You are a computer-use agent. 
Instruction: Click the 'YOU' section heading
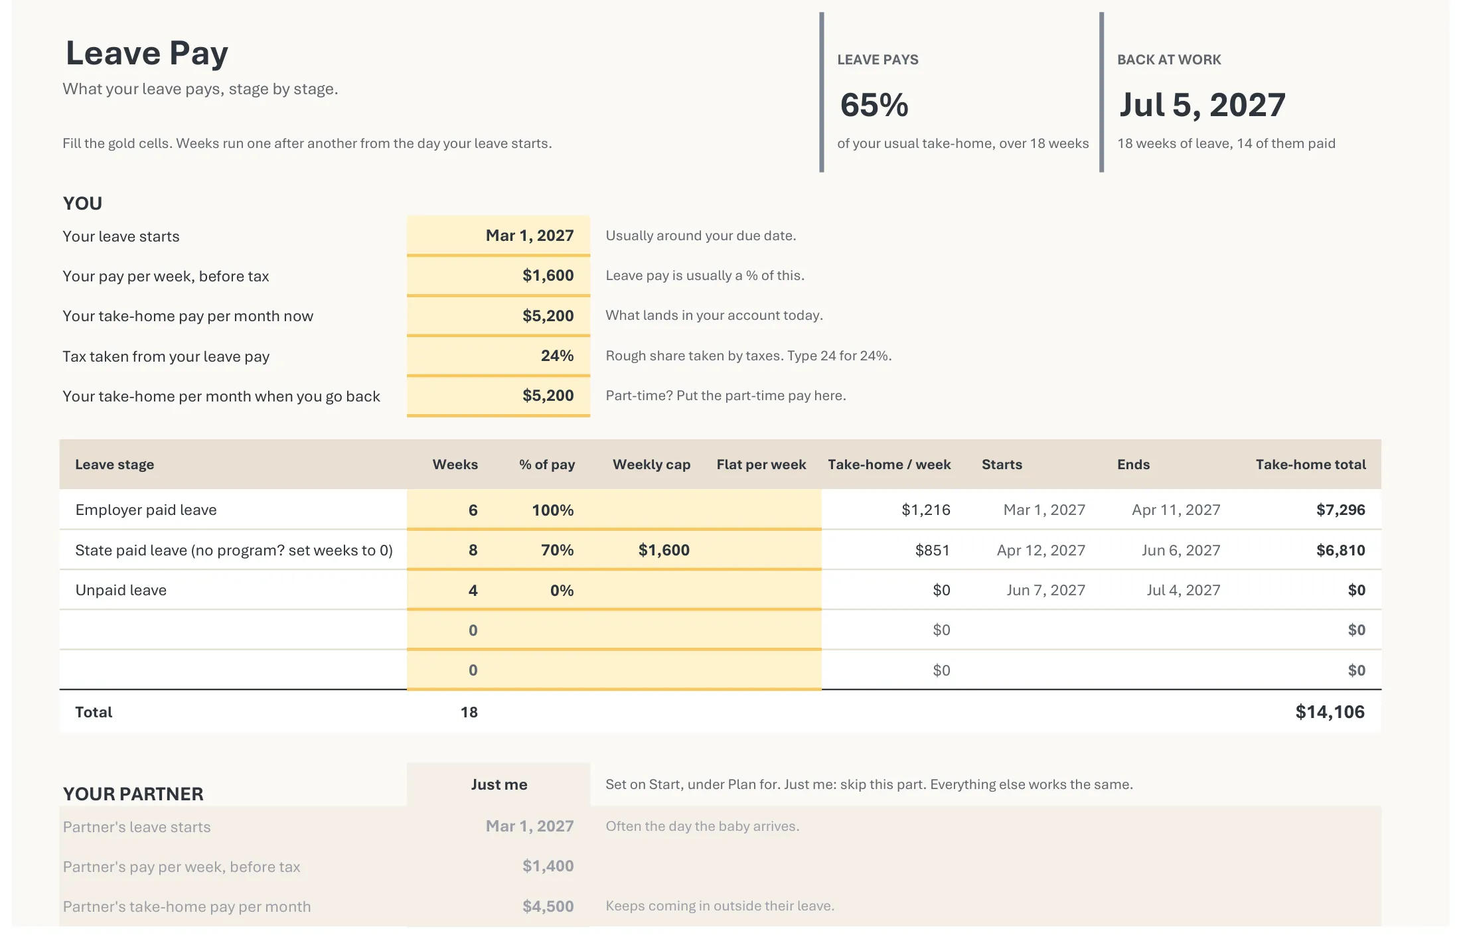point(82,203)
